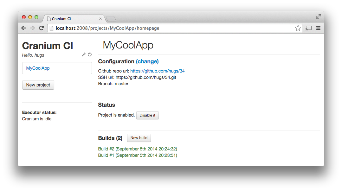Open Build #2 link
Image resolution: width=342 pixels, height=191 pixels.
coord(138,149)
